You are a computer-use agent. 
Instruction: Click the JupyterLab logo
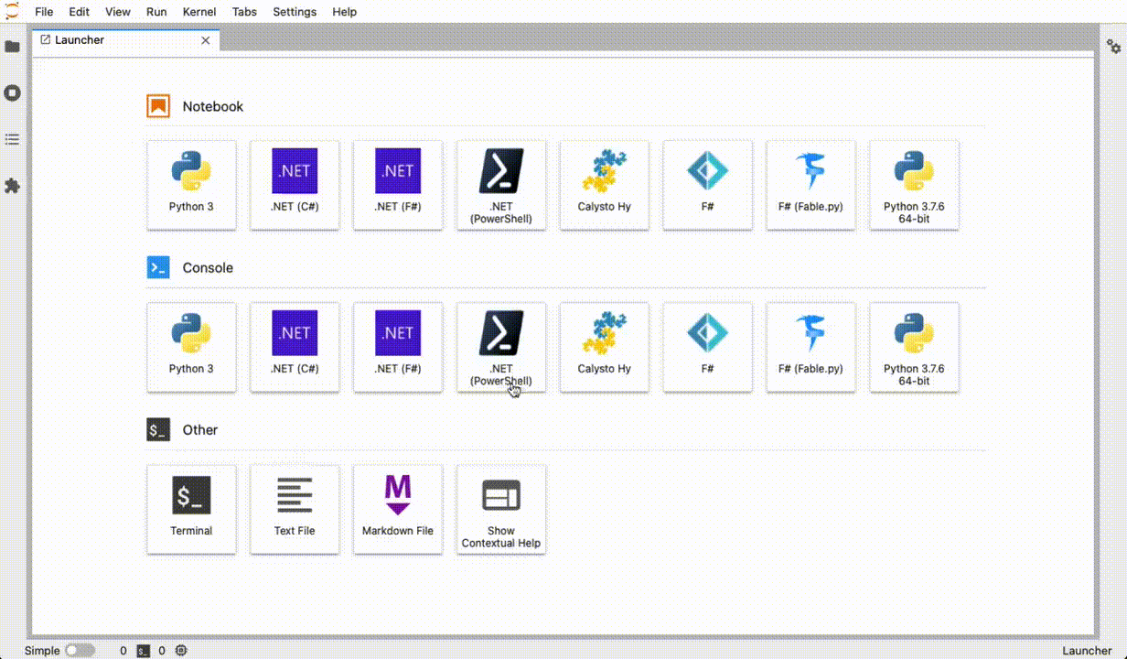(12, 11)
